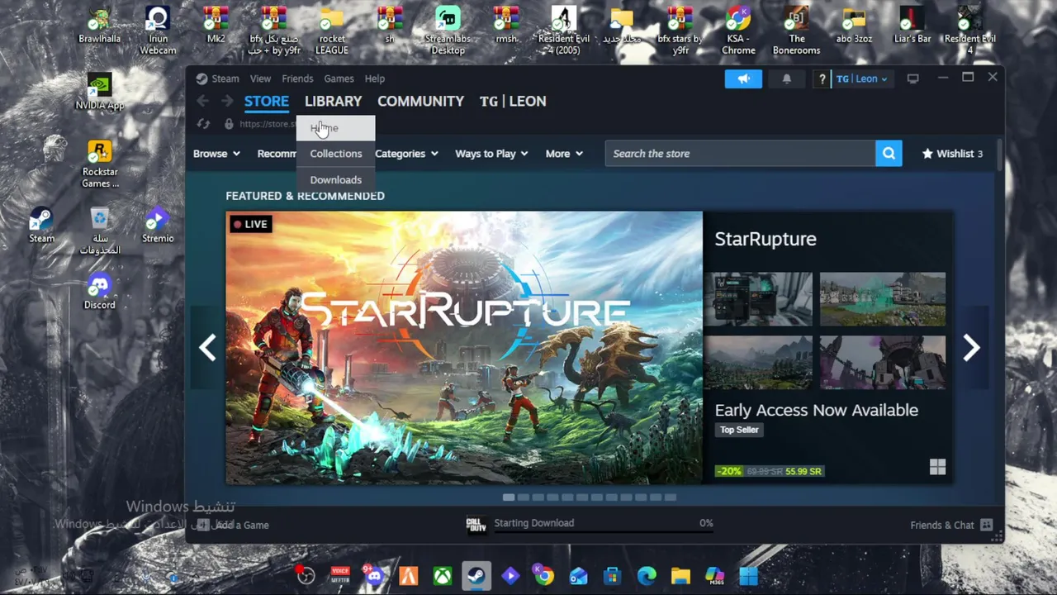Go back with the Steam back arrow
Screen dimensions: 1057x595
203,101
